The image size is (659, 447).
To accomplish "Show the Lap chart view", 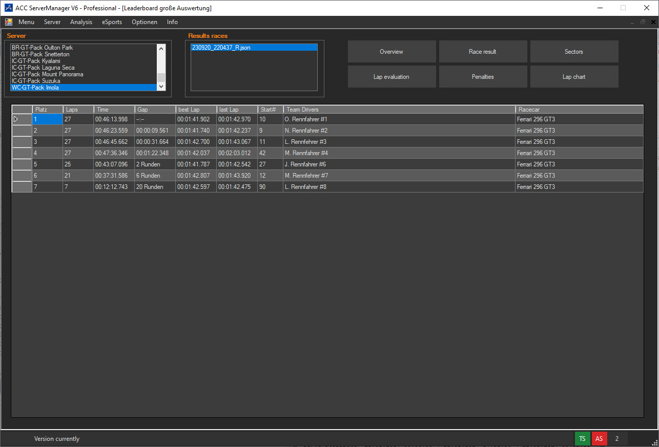I will tap(574, 77).
